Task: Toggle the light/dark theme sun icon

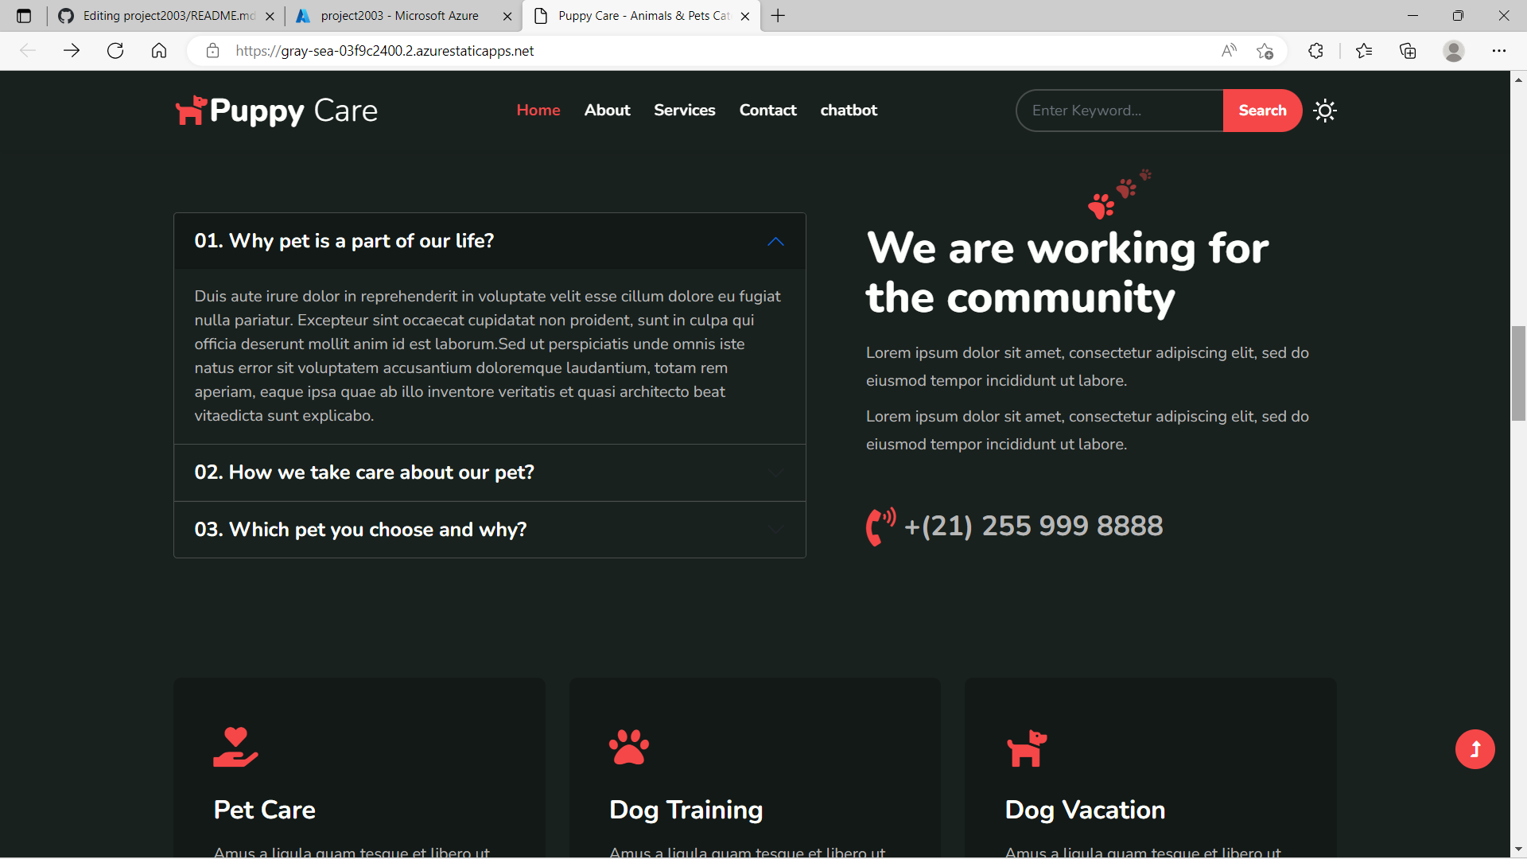Action: pos(1324,111)
